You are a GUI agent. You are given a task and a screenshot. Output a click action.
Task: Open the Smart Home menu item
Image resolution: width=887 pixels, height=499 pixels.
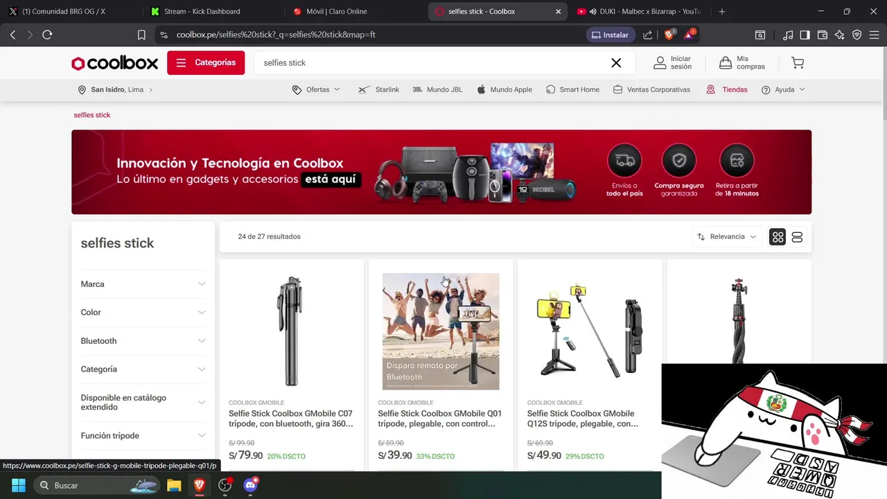pos(572,90)
